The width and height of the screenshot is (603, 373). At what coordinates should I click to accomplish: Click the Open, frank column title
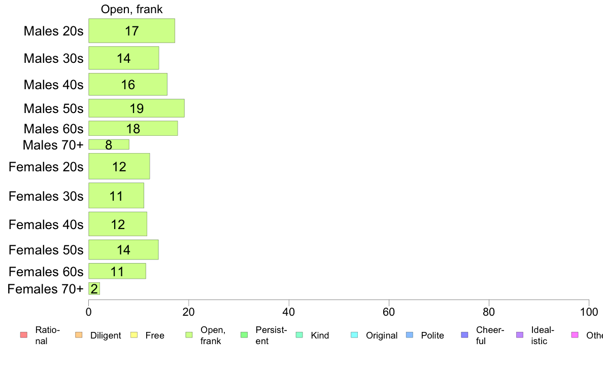pos(131,9)
